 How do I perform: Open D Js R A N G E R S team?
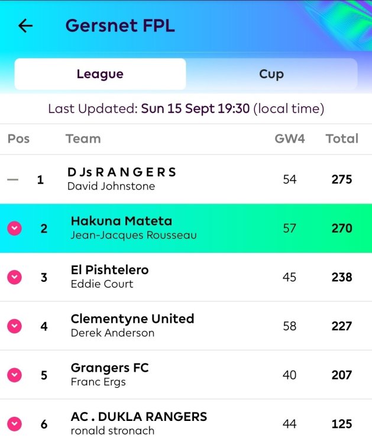click(186, 179)
